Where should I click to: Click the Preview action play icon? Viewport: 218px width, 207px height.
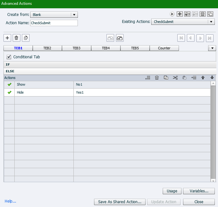172,14
